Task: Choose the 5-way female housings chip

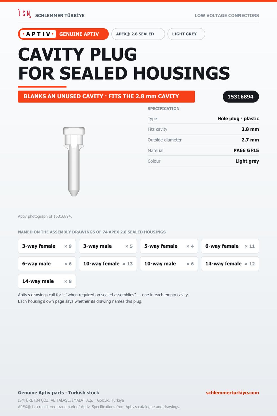Action: pos(169,246)
